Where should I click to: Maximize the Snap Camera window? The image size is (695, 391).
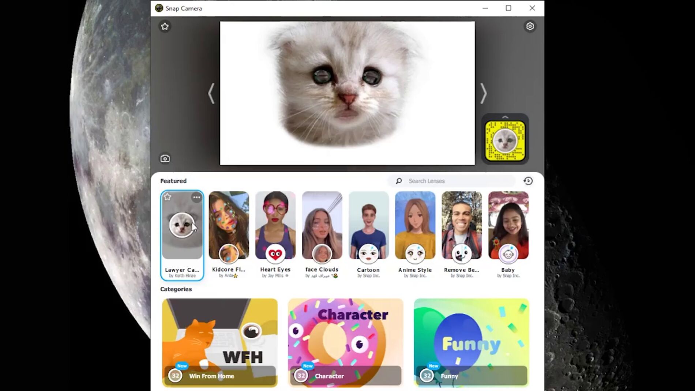pyautogui.click(x=508, y=8)
